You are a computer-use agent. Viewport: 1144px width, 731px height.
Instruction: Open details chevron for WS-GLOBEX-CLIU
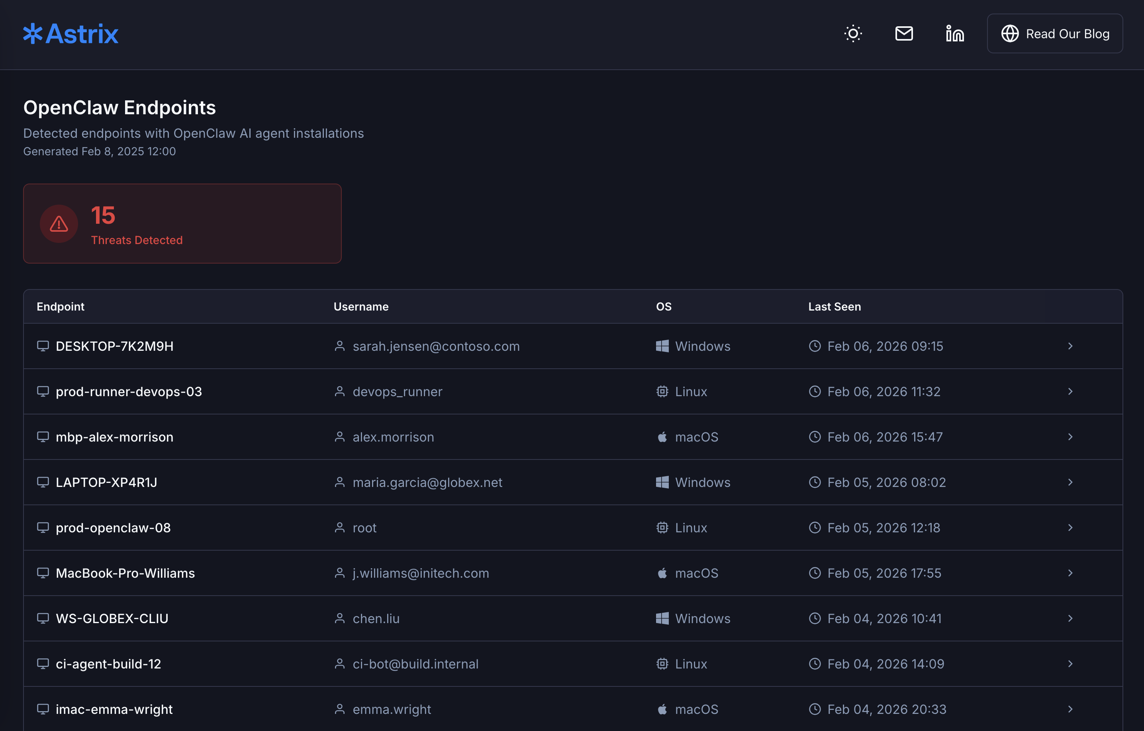point(1070,618)
